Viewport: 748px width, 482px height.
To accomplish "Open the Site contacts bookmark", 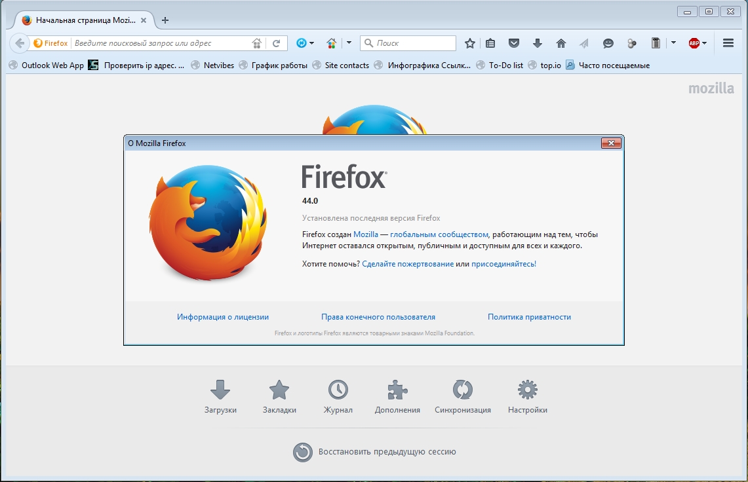I will tap(341, 65).
